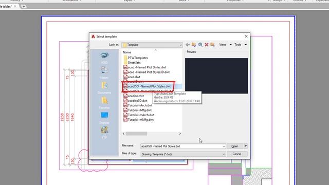
Task: Close the drawing tab with X
Action: 15,7
